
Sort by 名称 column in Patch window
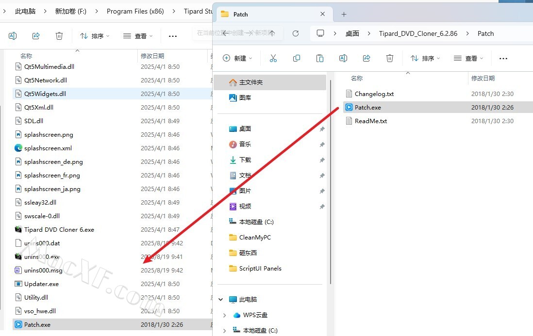(x=357, y=79)
